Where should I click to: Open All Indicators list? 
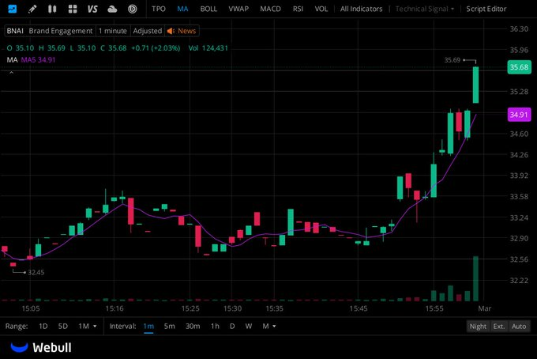tap(362, 9)
